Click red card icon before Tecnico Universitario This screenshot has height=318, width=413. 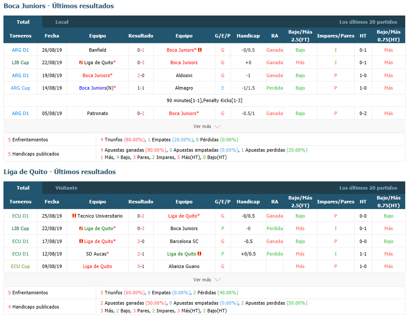pyautogui.click(x=74, y=216)
